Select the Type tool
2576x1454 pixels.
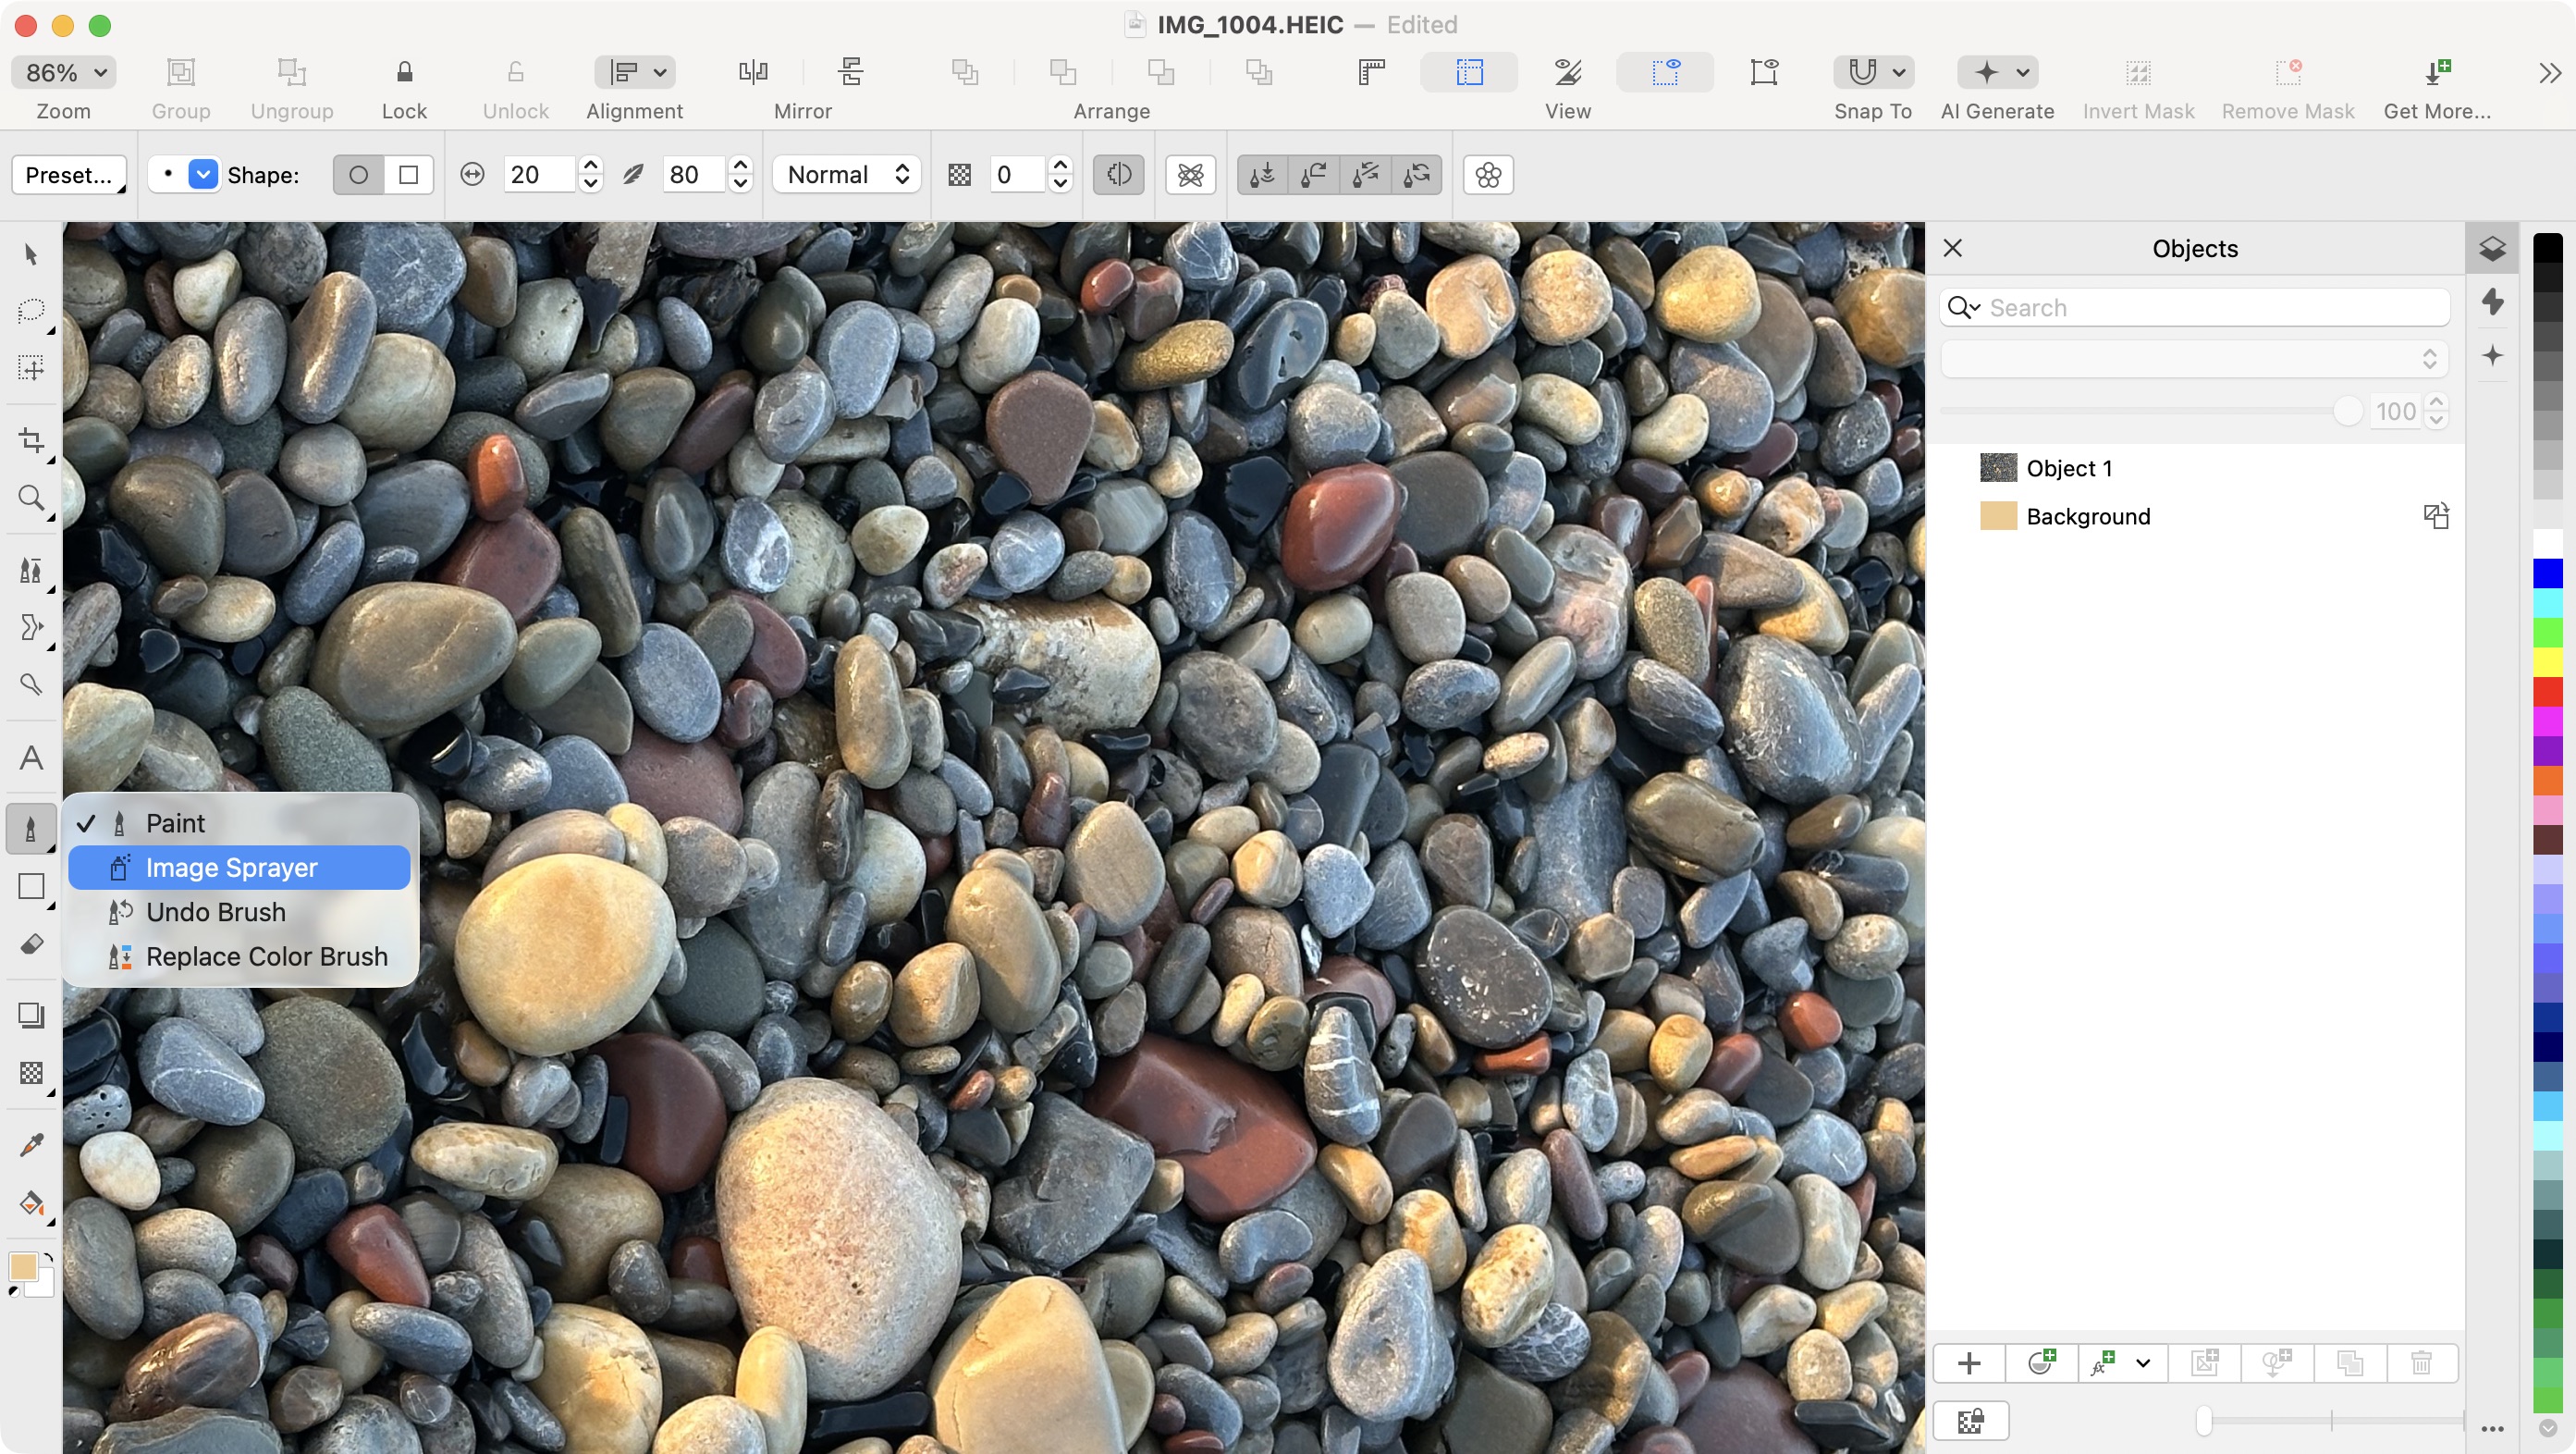coord(30,757)
